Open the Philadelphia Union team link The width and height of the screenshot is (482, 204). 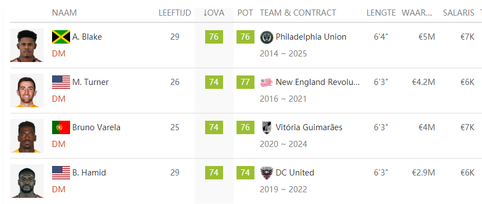pos(311,37)
